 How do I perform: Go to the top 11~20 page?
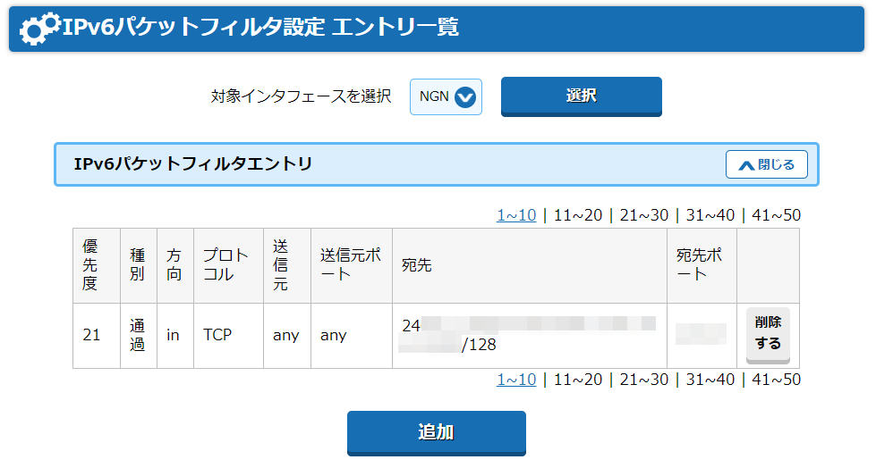click(x=578, y=215)
